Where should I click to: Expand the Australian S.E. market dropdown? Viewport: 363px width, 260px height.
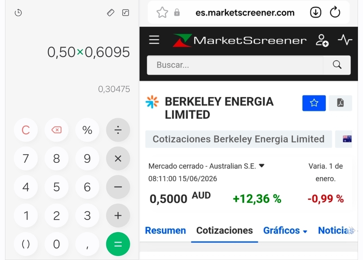pyautogui.click(x=261, y=166)
